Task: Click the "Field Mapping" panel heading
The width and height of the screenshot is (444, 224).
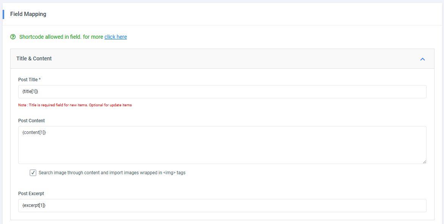Action: [28, 14]
